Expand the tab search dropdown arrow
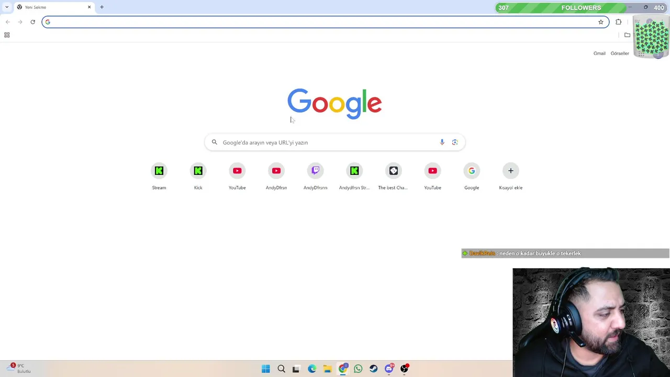 point(7,7)
